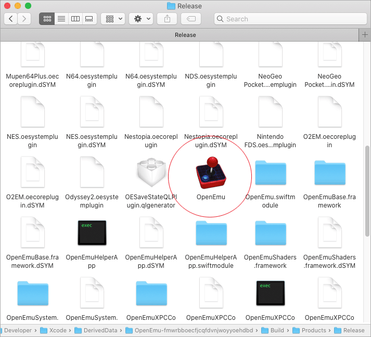Click the vertical scrollbar thumb

(x=367, y=191)
